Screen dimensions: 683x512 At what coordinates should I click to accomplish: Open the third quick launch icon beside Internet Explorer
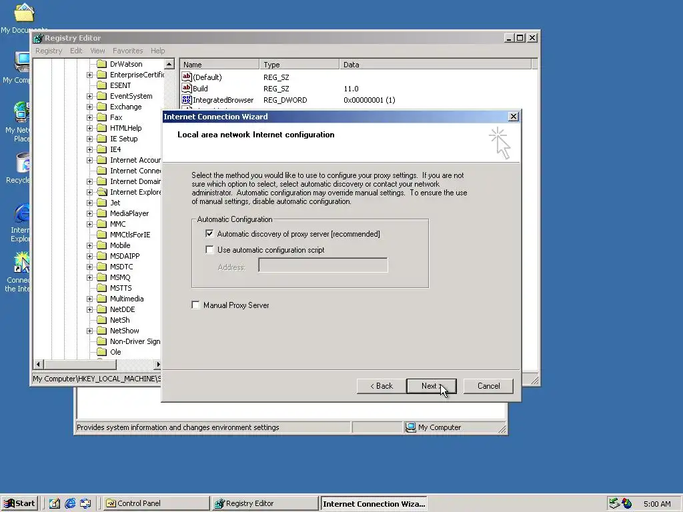(x=85, y=503)
